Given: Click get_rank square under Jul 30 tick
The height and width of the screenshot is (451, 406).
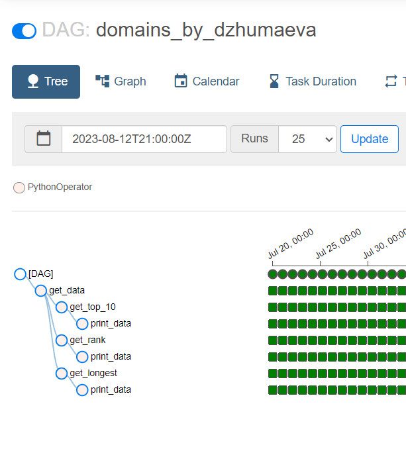Looking at the screenshot, I should click(x=372, y=340).
